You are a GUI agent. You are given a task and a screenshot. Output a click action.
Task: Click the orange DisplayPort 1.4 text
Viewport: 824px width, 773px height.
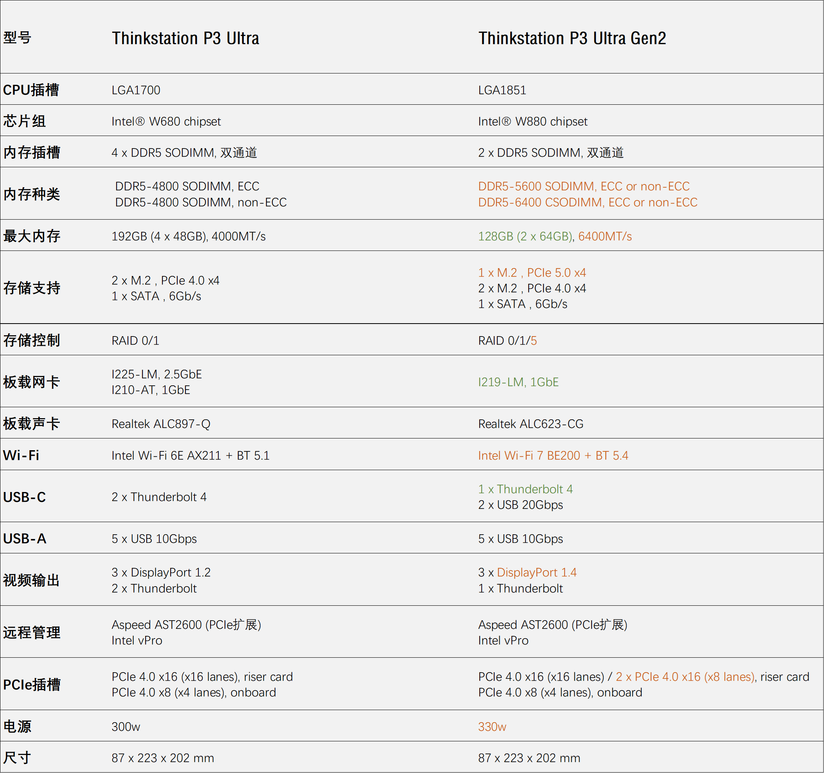pos(536,572)
